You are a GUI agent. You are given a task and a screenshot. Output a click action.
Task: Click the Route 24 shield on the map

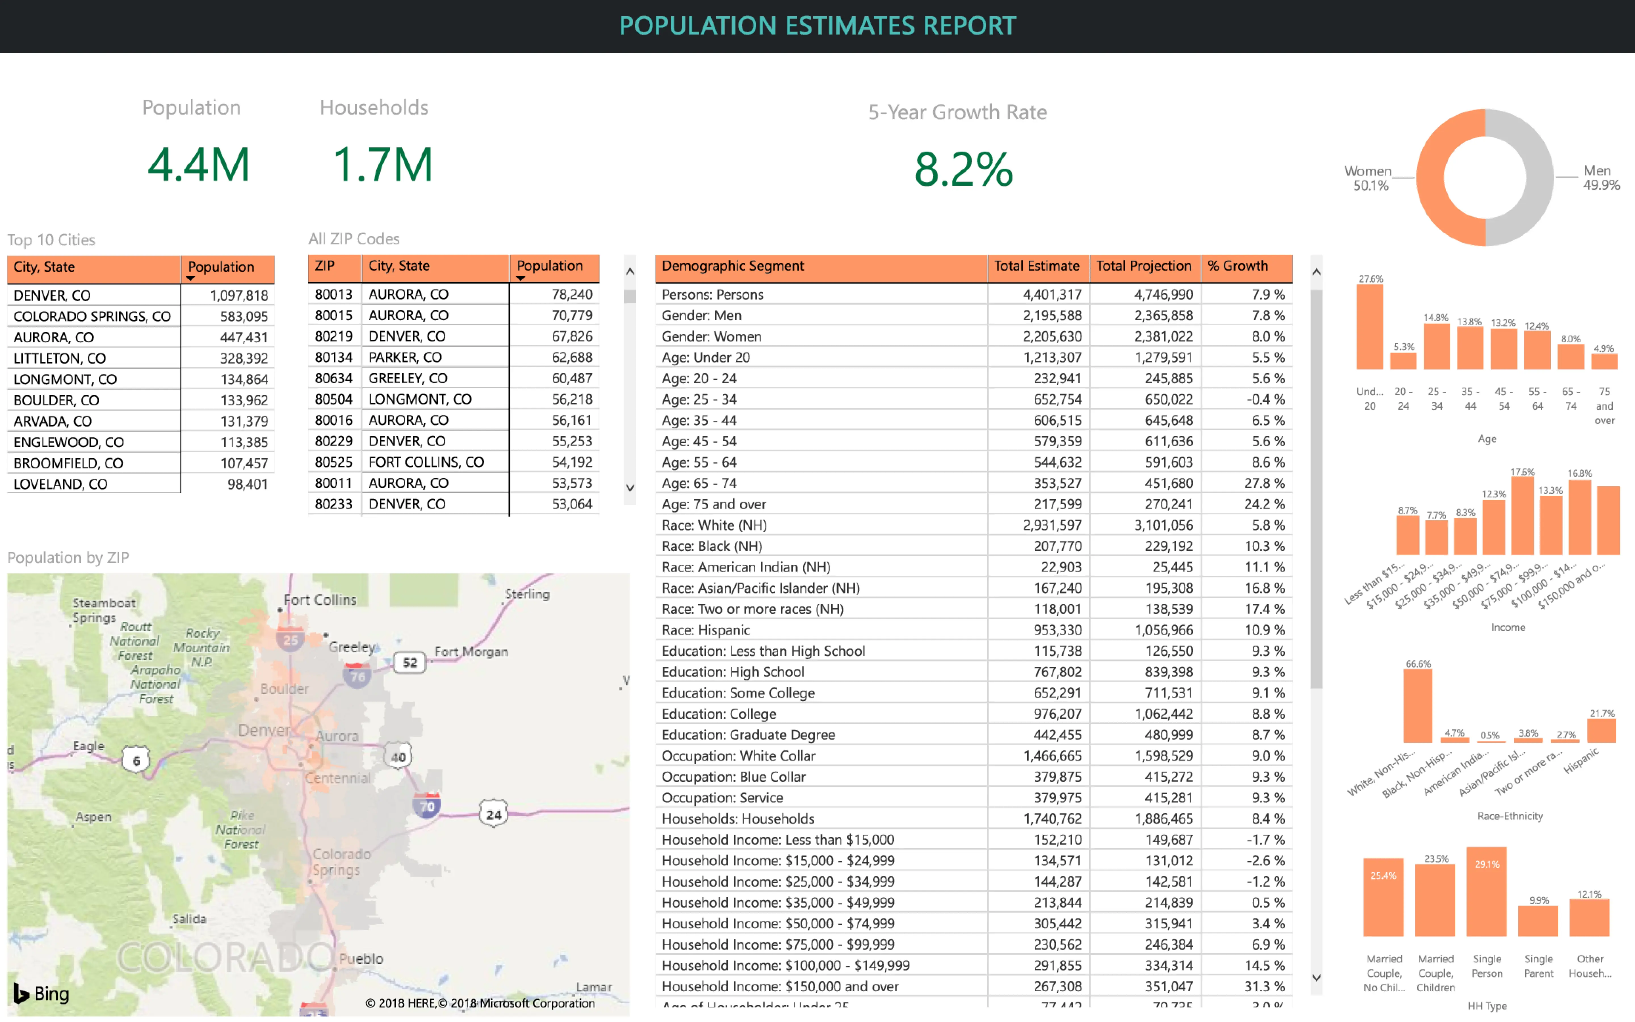pyautogui.click(x=493, y=814)
